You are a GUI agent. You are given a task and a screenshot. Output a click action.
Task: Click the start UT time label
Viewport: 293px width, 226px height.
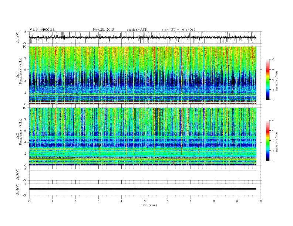[x=179, y=30]
